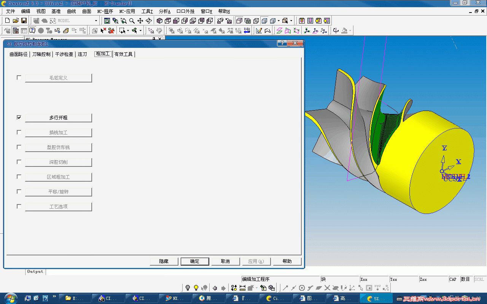Click the NC Process Manager icon
The image size is (487, 304).
coord(16,30)
